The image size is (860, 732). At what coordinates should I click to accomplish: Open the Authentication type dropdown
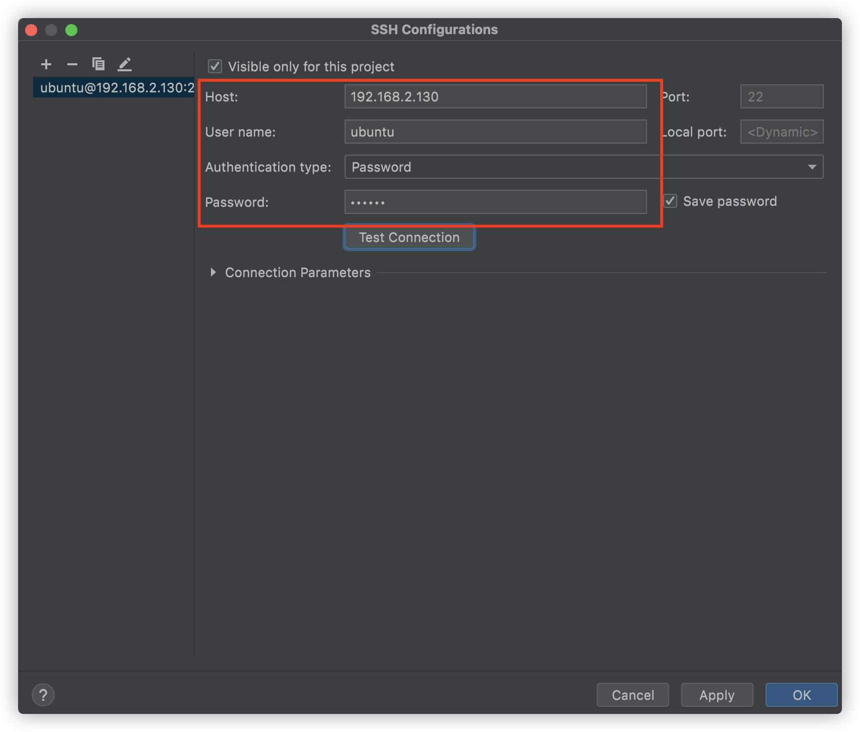[584, 167]
